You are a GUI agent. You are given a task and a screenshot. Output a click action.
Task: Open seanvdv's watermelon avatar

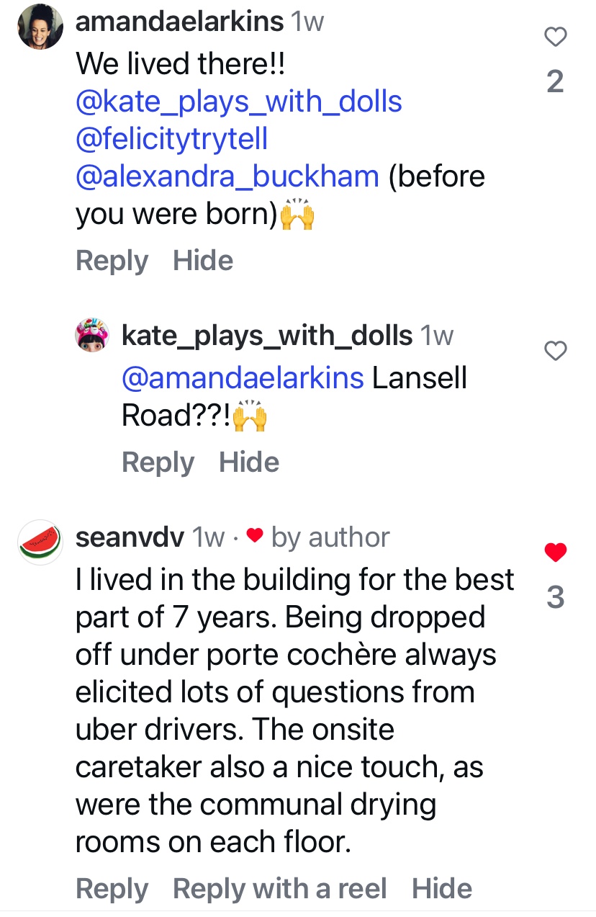tap(41, 542)
